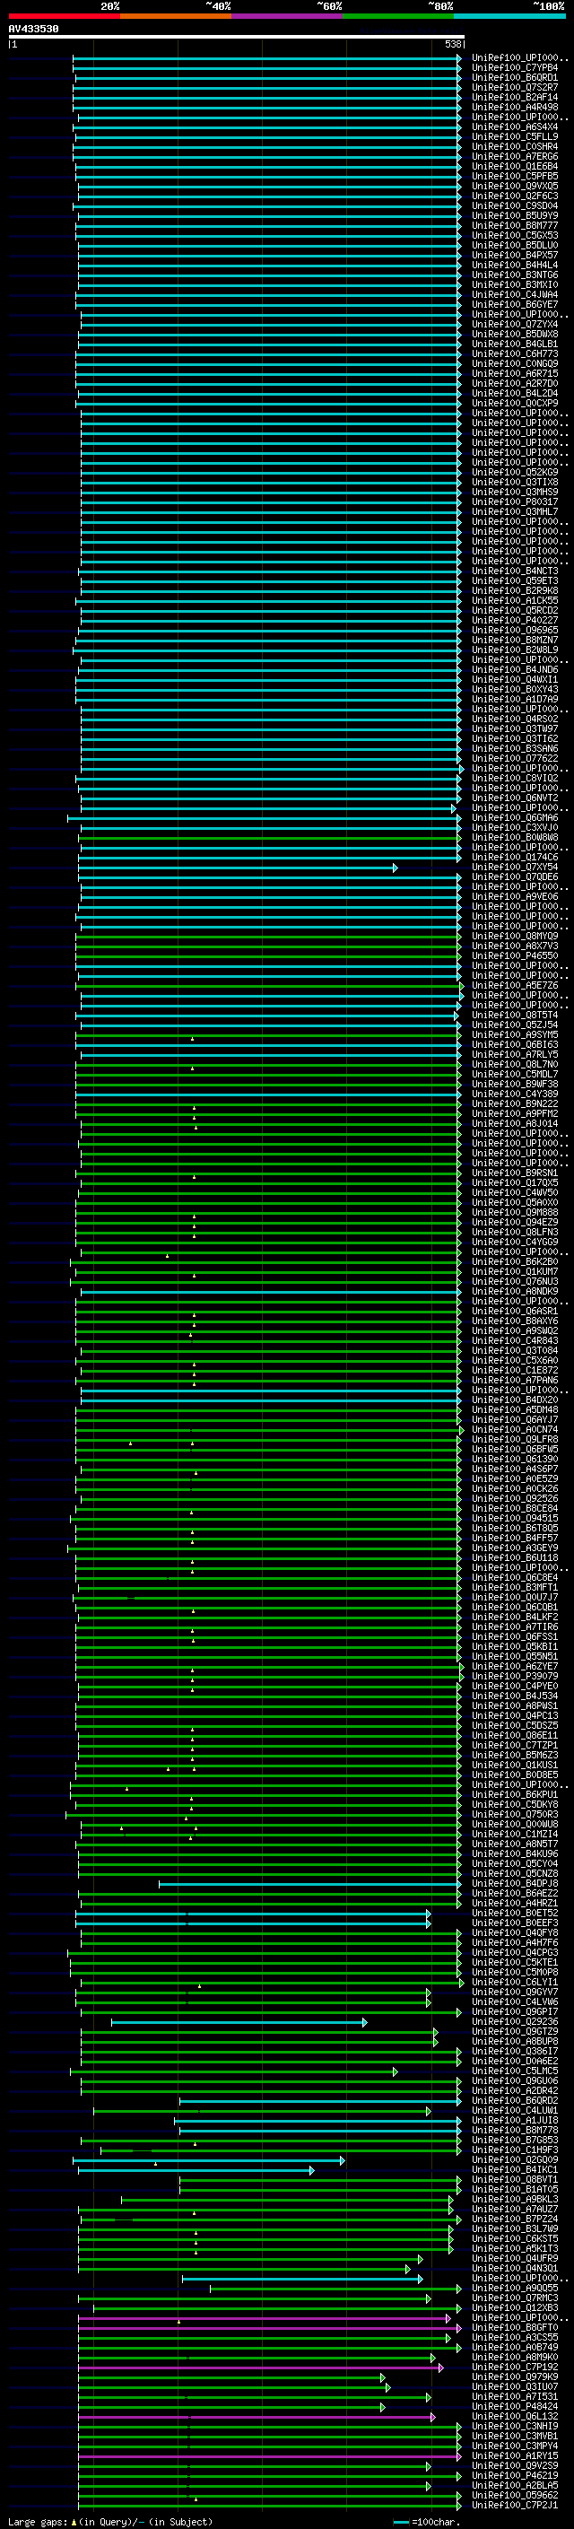The image size is (574, 2529).
Task: Open hit UniRef100_Q6ASR1
Action: coord(515,1311)
